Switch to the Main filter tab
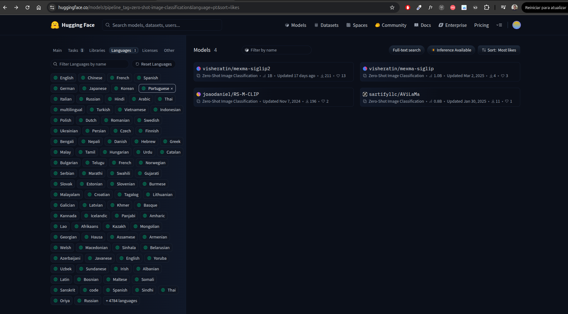The image size is (568, 314). 57,50
